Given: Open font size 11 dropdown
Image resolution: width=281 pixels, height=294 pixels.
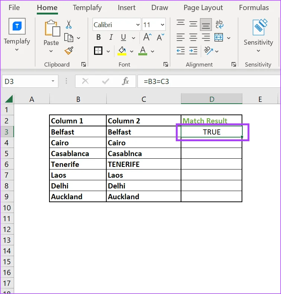Looking at the screenshot, I should [x=162, y=25].
